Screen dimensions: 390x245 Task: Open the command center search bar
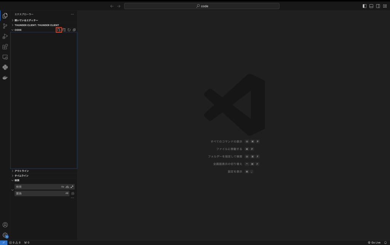point(201,6)
